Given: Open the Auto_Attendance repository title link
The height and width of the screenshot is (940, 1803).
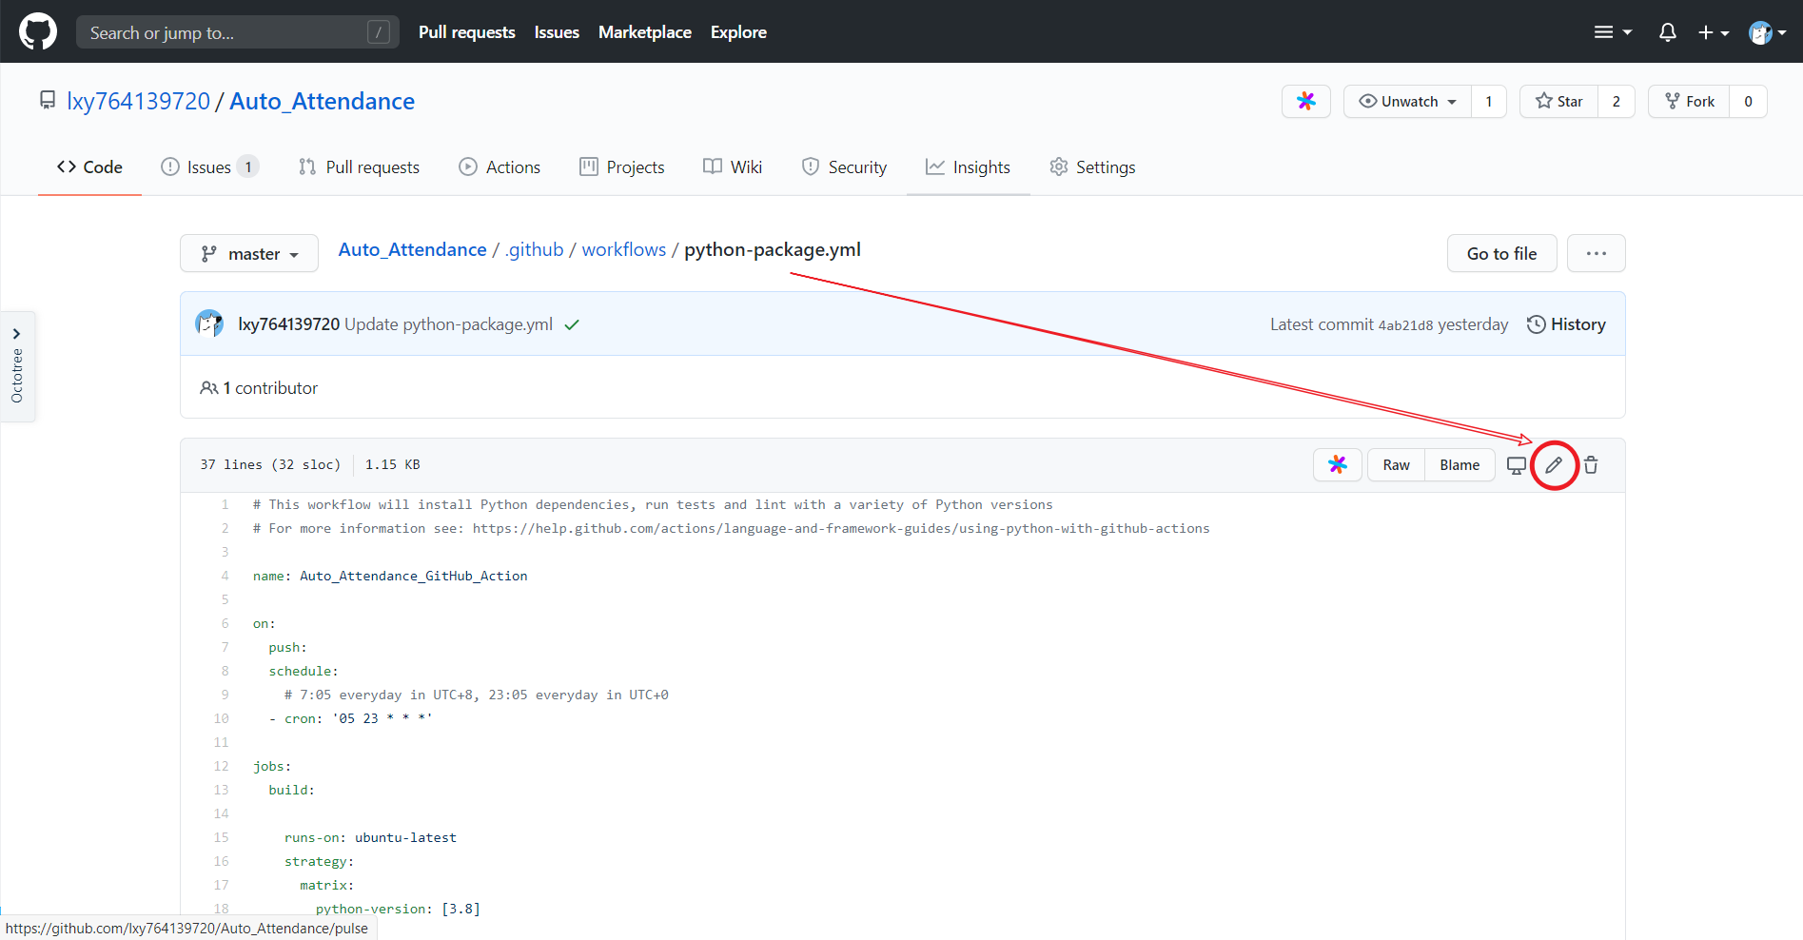Looking at the screenshot, I should (x=322, y=101).
